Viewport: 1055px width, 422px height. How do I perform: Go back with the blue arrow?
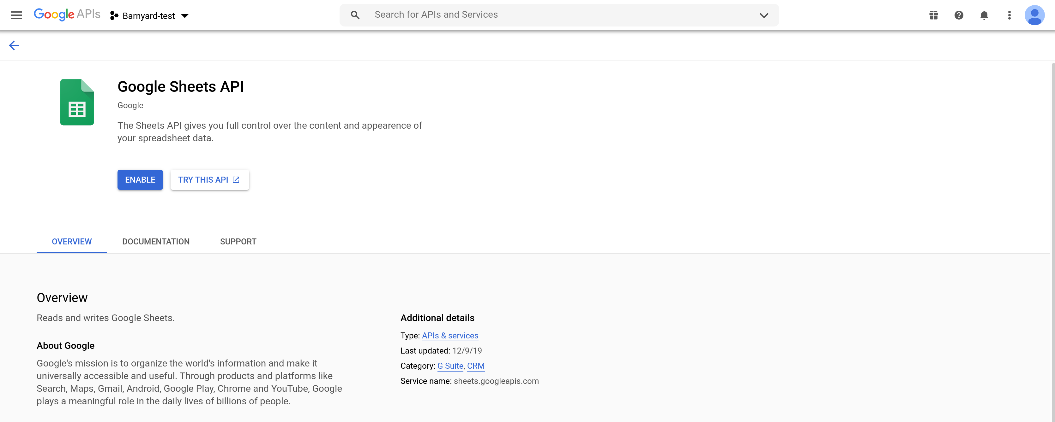click(x=14, y=45)
